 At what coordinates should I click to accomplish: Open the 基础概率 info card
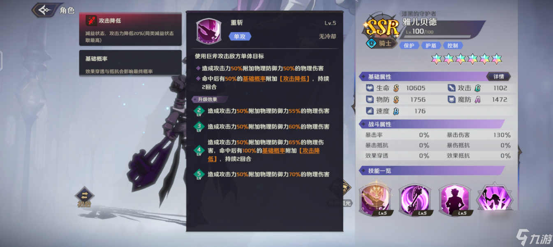[130, 63]
